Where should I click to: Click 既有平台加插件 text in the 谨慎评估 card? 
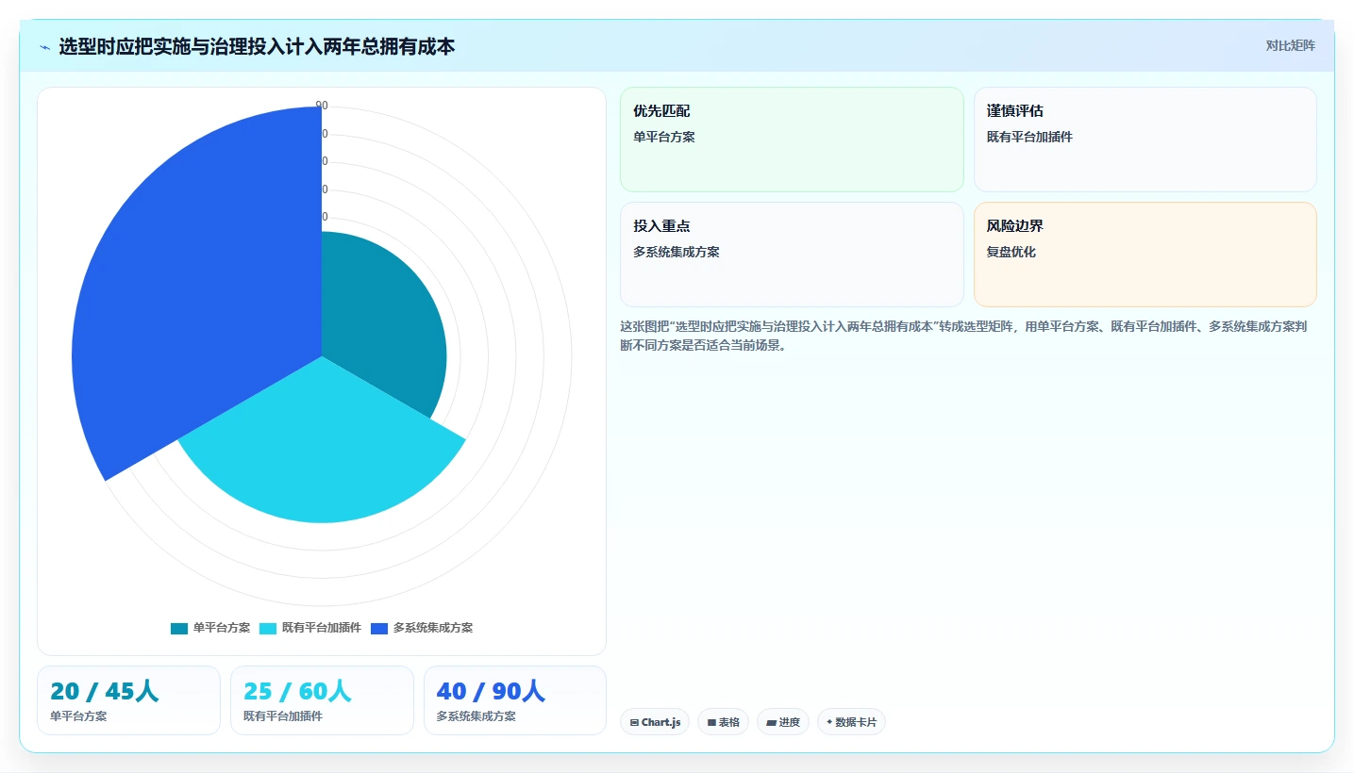[x=1029, y=137]
